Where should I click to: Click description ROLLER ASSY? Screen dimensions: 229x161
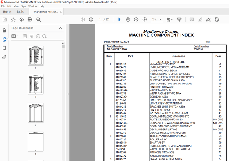click(158, 139)
